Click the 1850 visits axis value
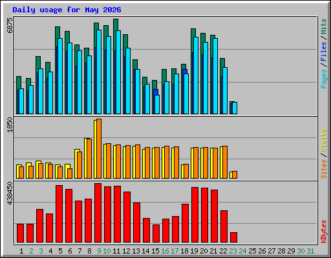This screenshot has width=331, height=258. click(10, 125)
